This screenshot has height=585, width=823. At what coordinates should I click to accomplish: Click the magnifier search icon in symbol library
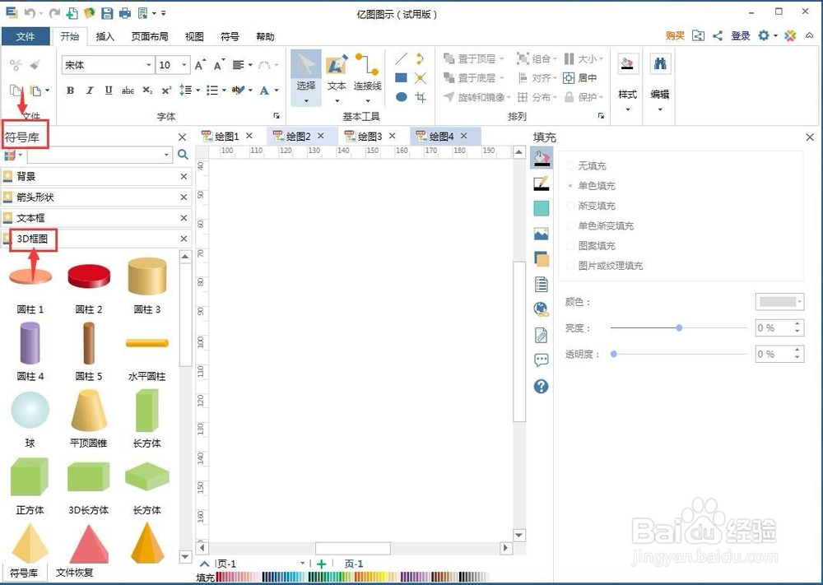(183, 155)
